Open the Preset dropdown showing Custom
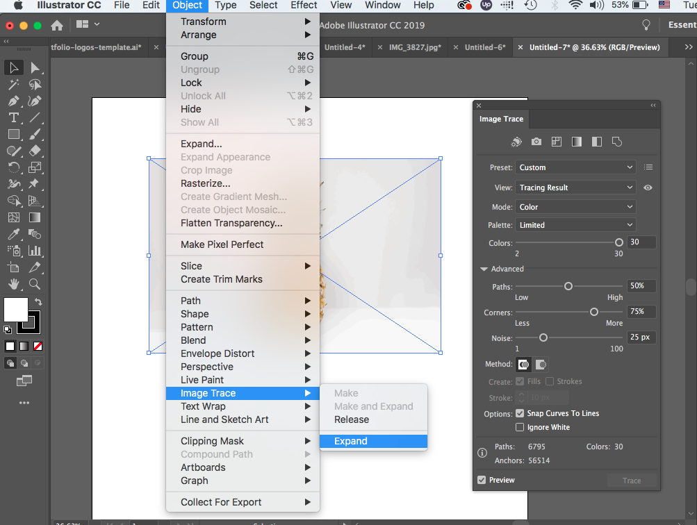 [575, 167]
